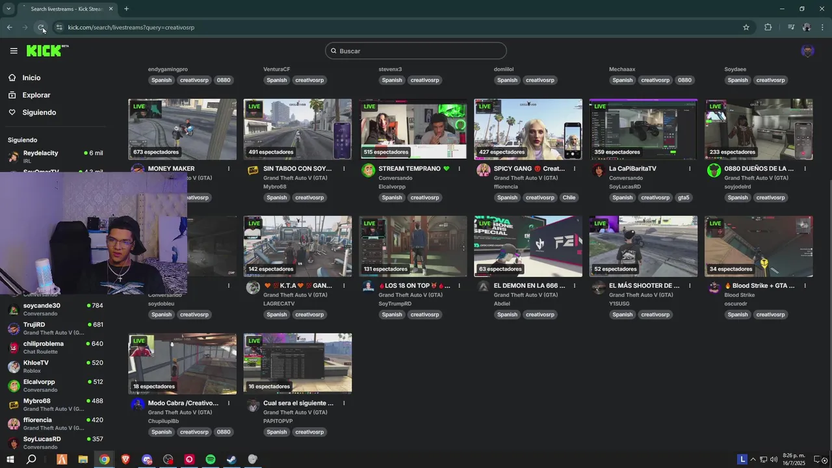This screenshot has height=468, width=832.
Task: Open KhloeTV channel in sidebar
Action: coord(55,367)
